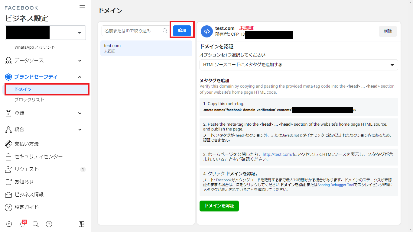Click the データソース icon
This screenshot has width=413, height=232.
pyautogui.click(x=8, y=61)
